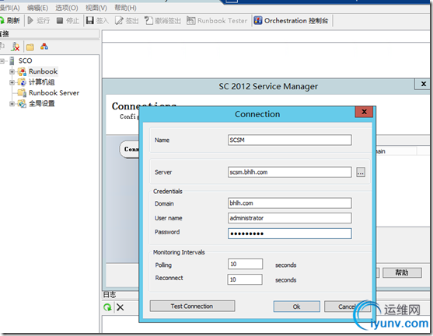This screenshot has width=433, height=336.
Task: Click the Polling seconds field
Action: click(x=245, y=264)
